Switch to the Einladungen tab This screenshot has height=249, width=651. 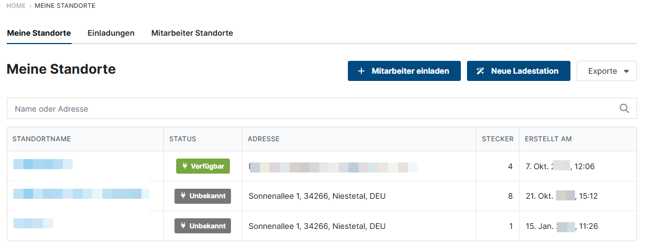pyautogui.click(x=111, y=33)
